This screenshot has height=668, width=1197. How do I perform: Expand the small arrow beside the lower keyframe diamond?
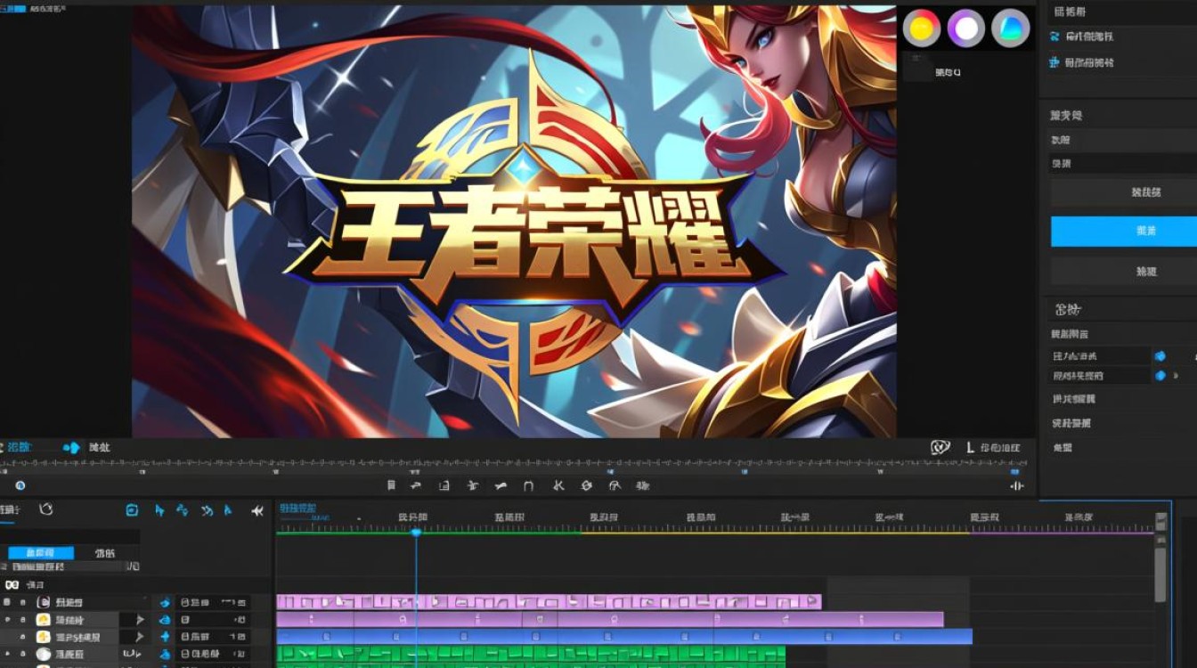click(x=1176, y=376)
